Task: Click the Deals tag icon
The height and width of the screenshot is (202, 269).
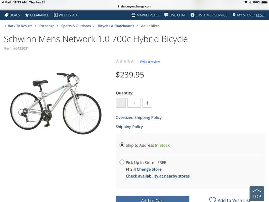Action: coord(6,15)
